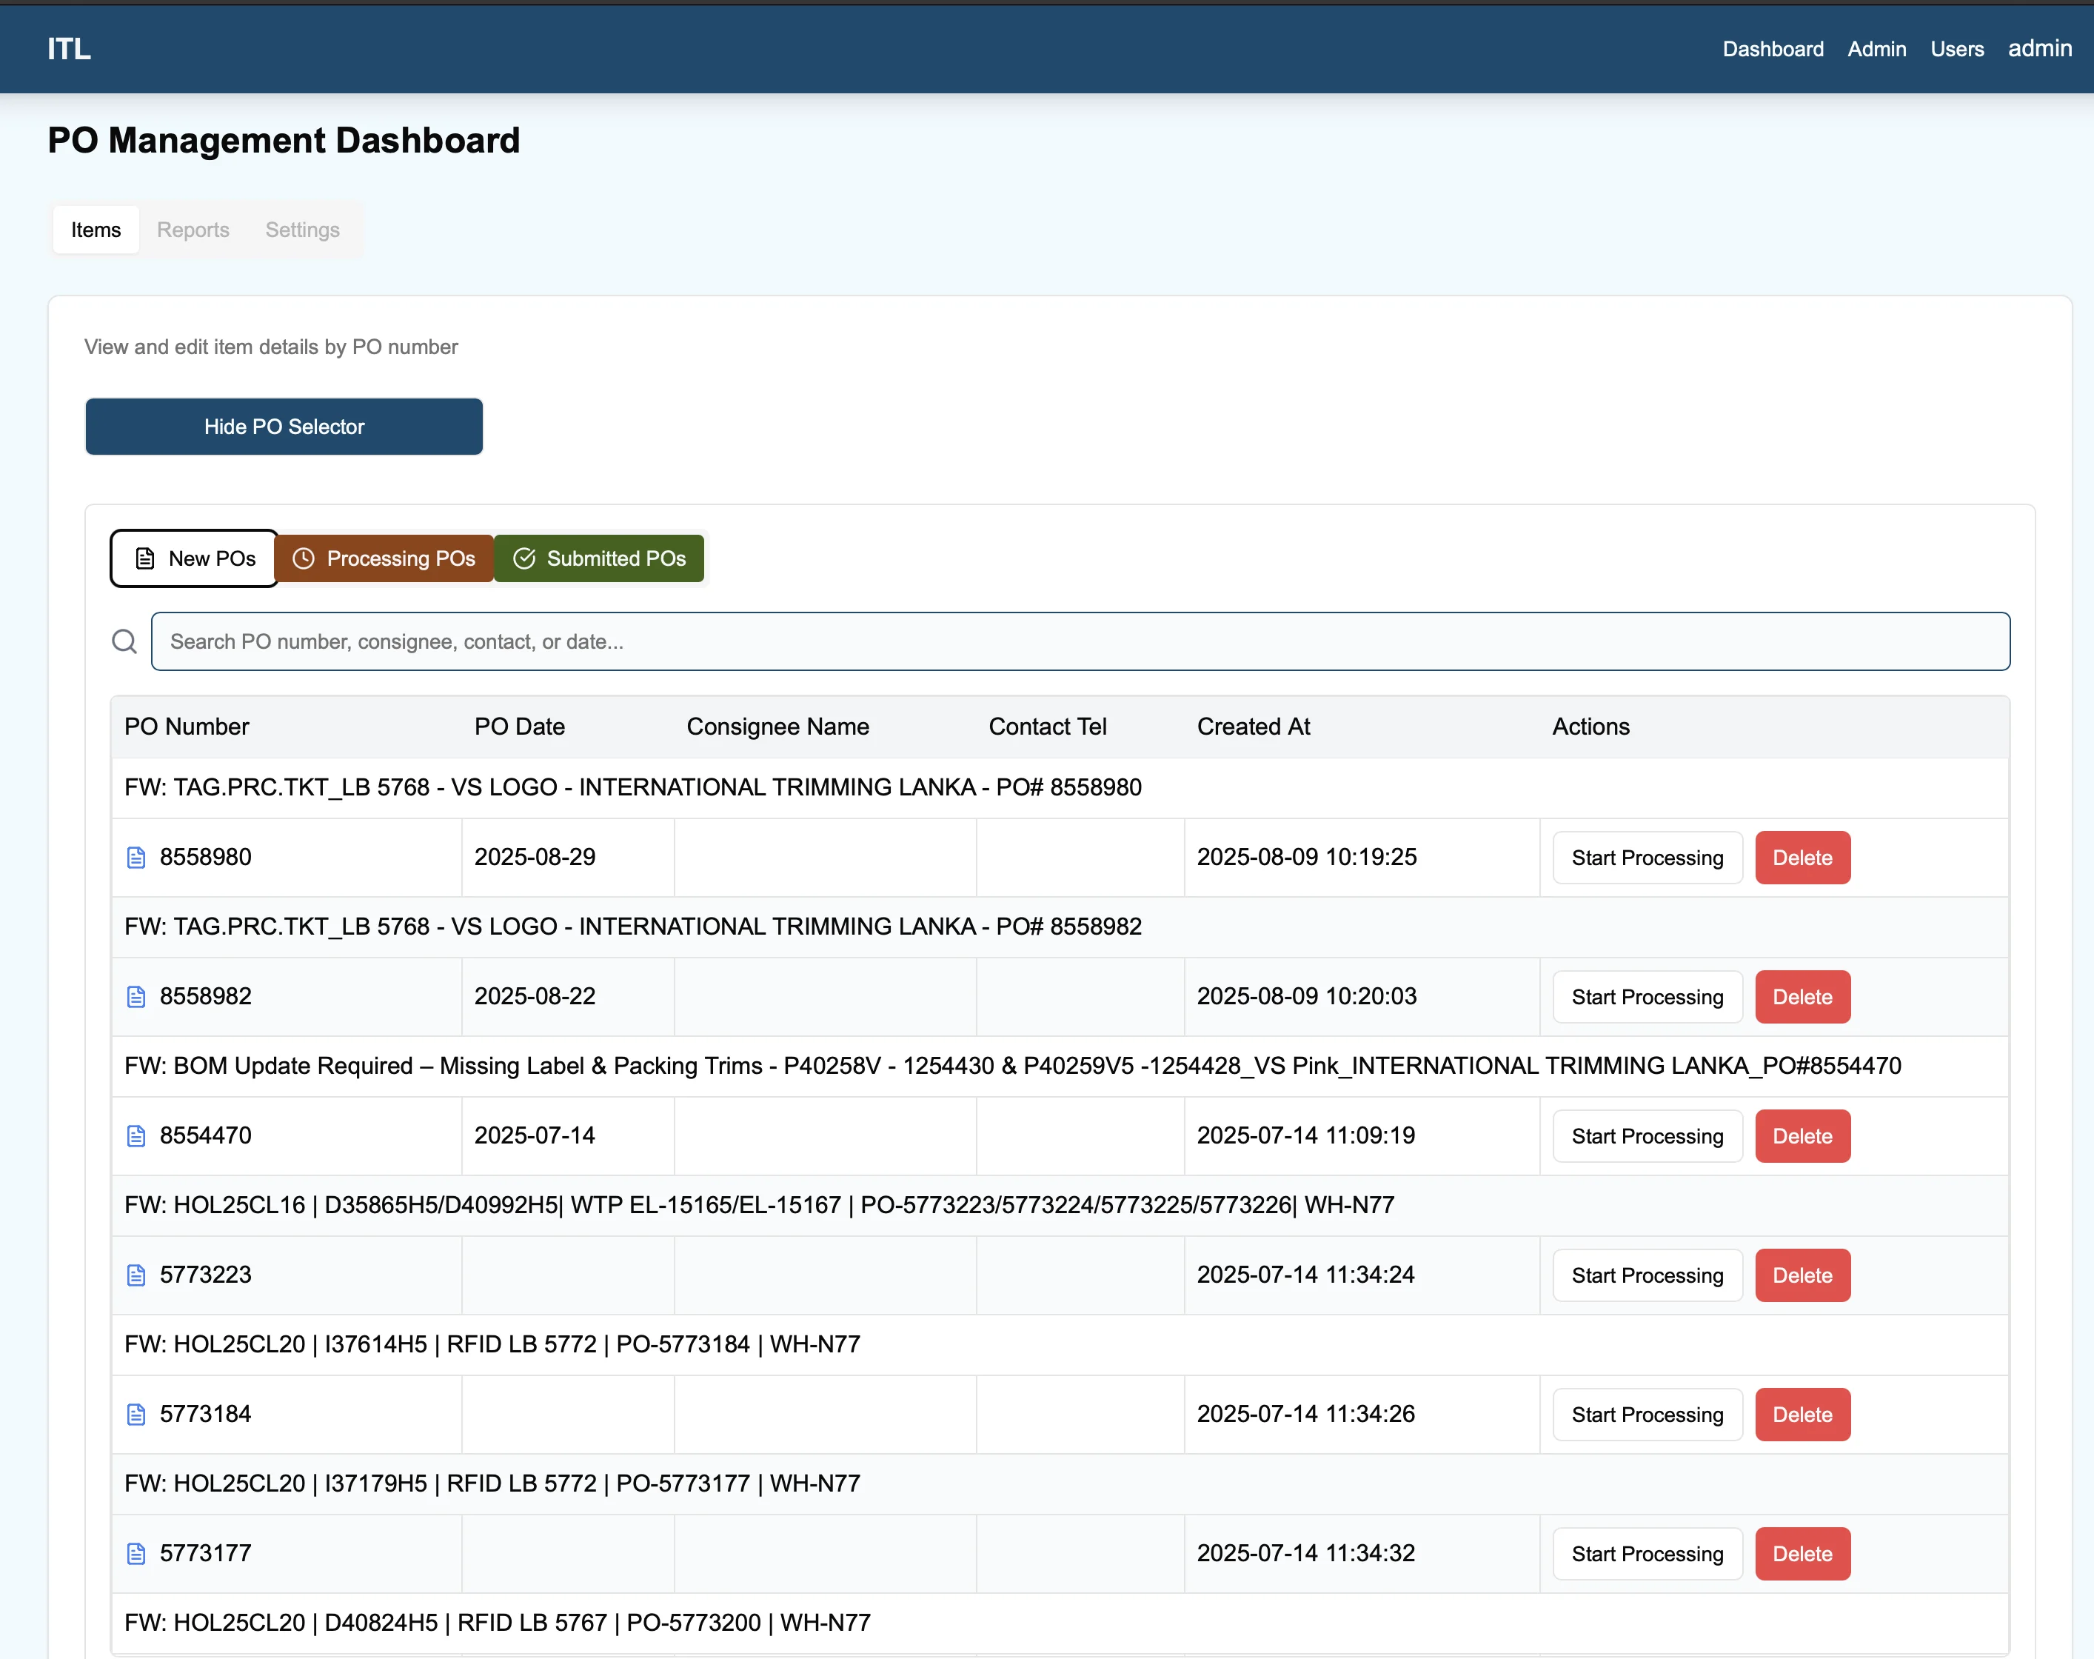This screenshot has height=1659, width=2094.
Task: Open document icon beside PO 8558980
Action: click(x=136, y=857)
